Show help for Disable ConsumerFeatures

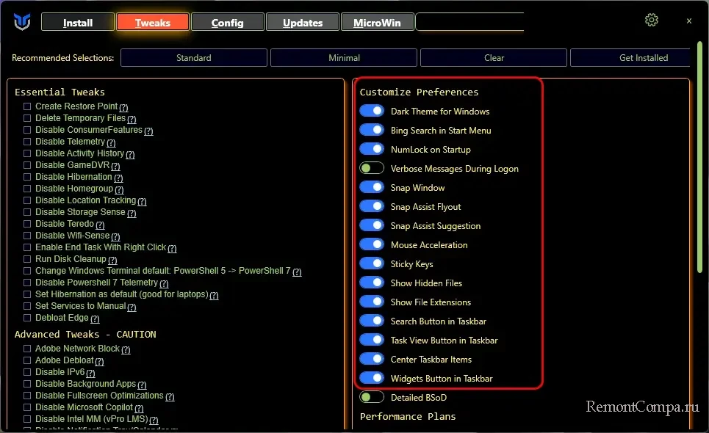(148, 131)
